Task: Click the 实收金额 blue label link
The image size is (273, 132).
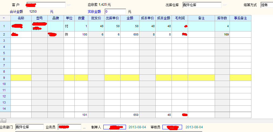Action: pos(94,12)
